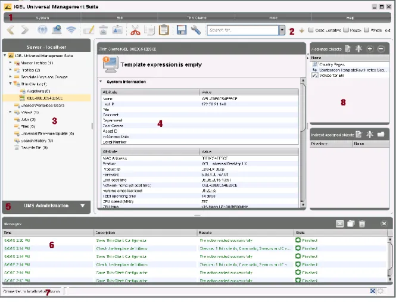
Task: Click the thin client monitor icon with warning badge
Action: click(x=110, y=64)
